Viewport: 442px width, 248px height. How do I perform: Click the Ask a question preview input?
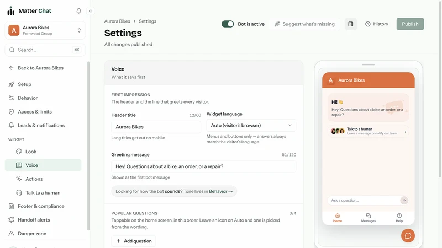click(x=364, y=200)
